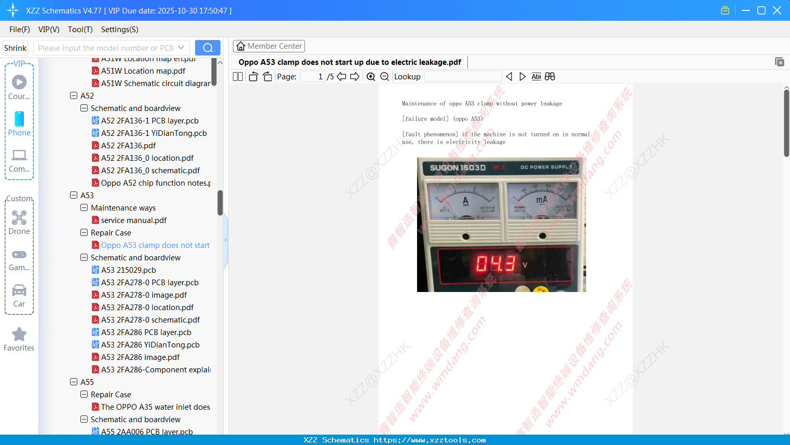790x445 pixels.
Task: Click the XZZ Schematics app logo
Action: coord(13,10)
